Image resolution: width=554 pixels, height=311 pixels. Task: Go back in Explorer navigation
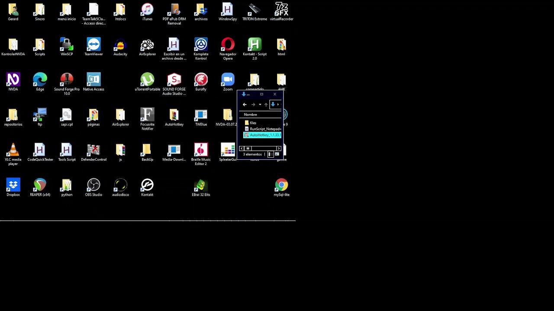tap(245, 105)
